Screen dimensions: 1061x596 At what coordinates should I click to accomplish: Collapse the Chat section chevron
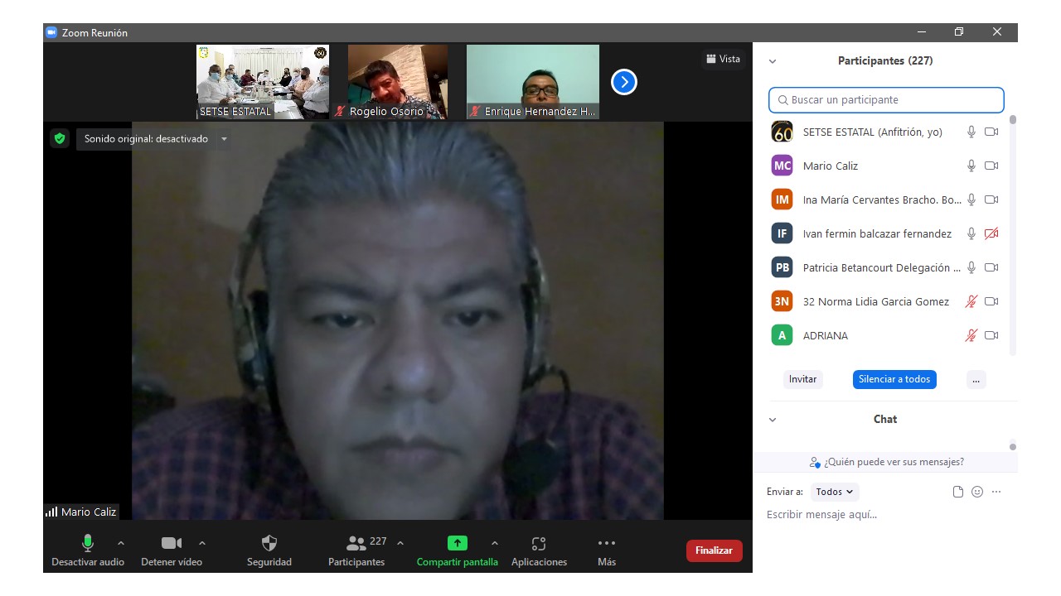coord(773,420)
